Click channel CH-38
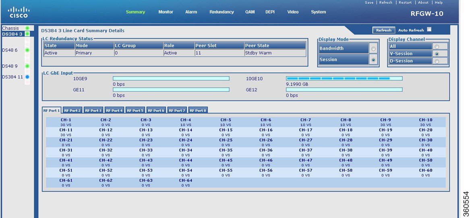The height and width of the screenshot is (218, 470). 346,150
